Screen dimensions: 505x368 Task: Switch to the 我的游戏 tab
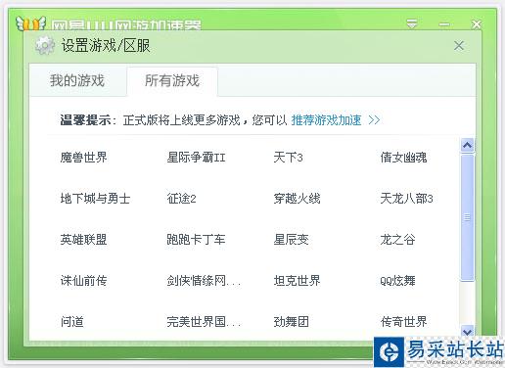click(77, 80)
